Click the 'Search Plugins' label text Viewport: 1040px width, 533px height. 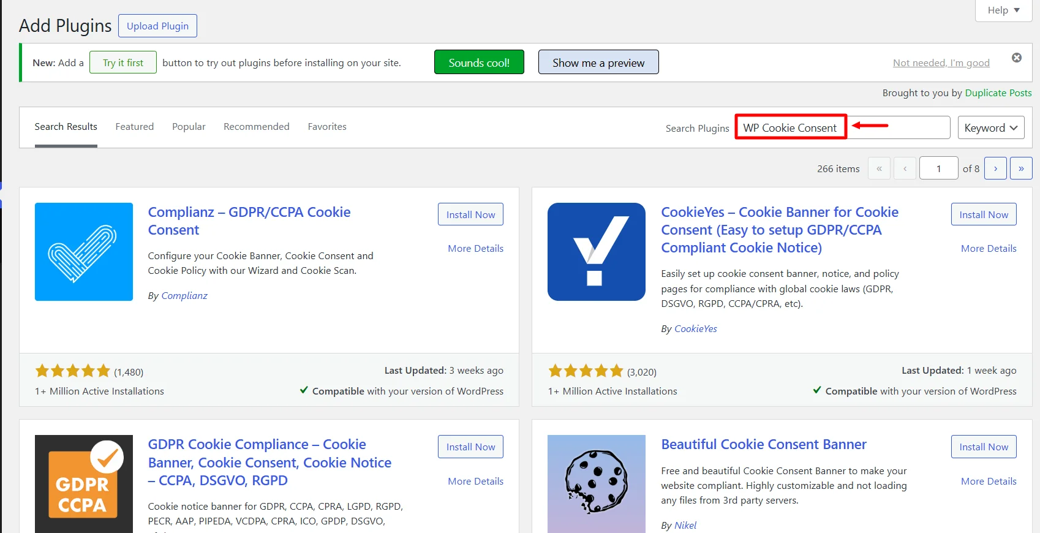tap(697, 129)
